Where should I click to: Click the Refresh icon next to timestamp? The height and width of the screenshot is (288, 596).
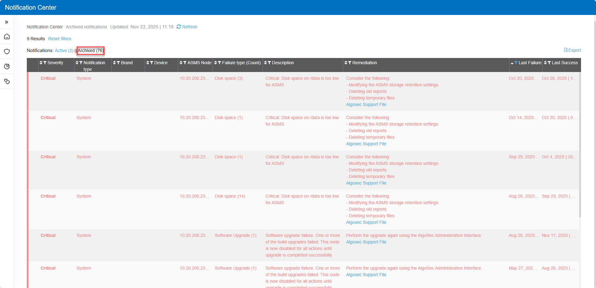click(179, 27)
